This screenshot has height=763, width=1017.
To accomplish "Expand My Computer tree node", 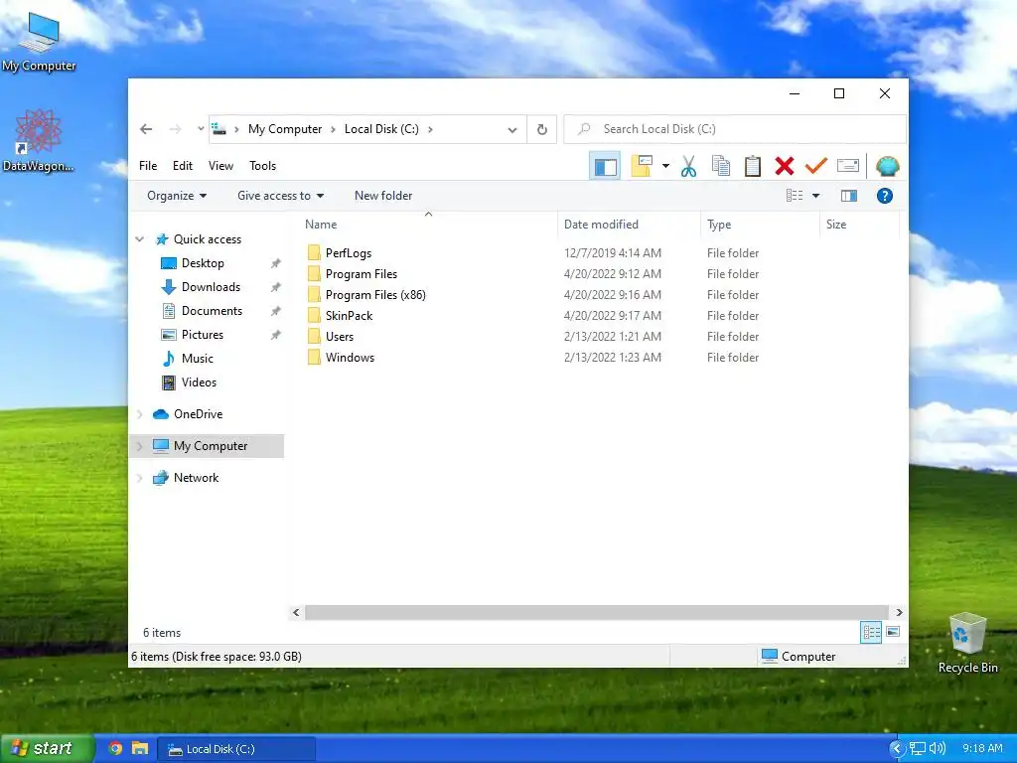I will pos(139,446).
